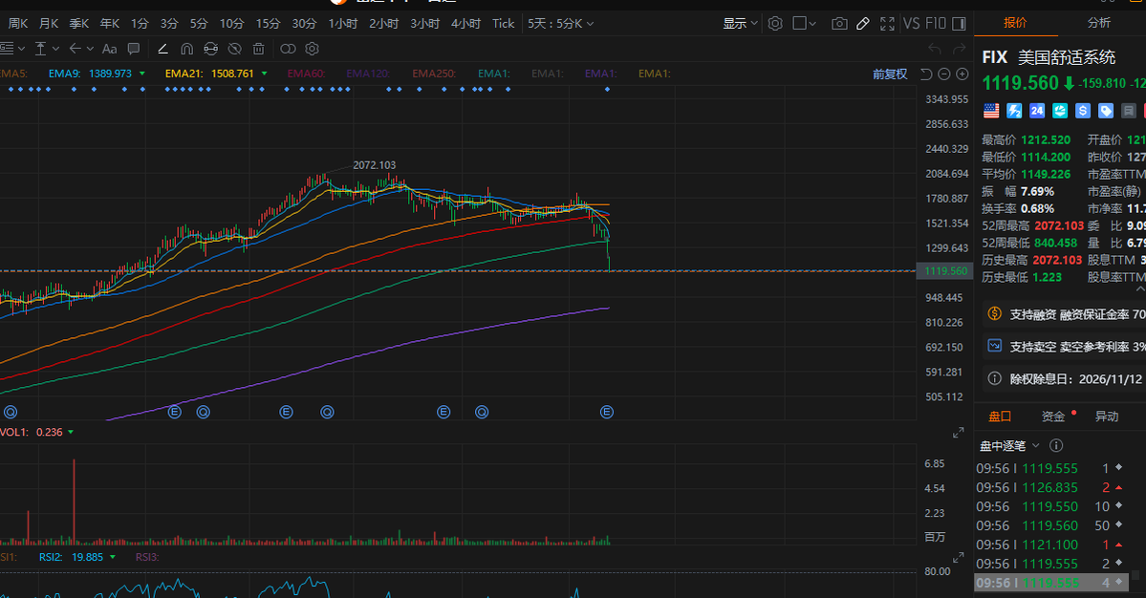Image resolution: width=1146 pixels, height=598 pixels.
Task: Activate the pencil drawing tool icon
Action: pyautogui.click(x=863, y=23)
